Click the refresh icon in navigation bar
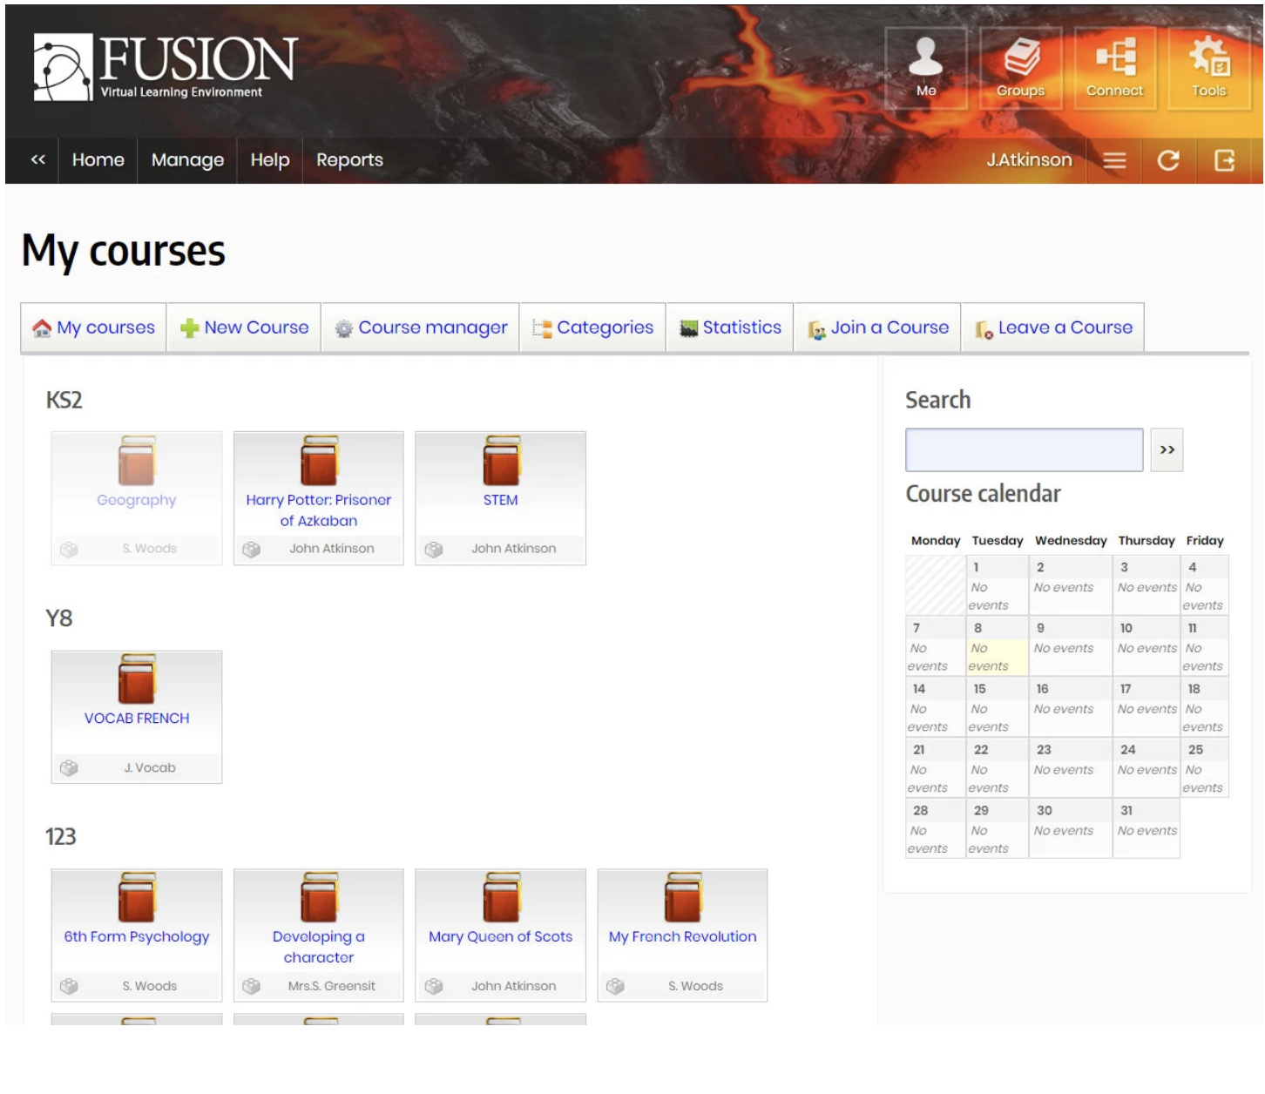 [x=1167, y=160]
